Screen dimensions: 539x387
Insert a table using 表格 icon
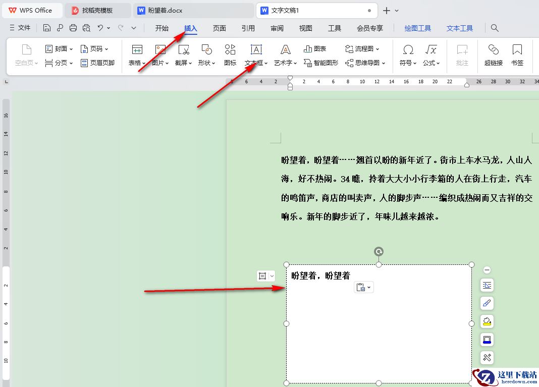tap(137, 49)
